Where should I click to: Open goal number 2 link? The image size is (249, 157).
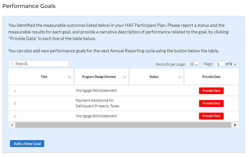pos(15,103)
